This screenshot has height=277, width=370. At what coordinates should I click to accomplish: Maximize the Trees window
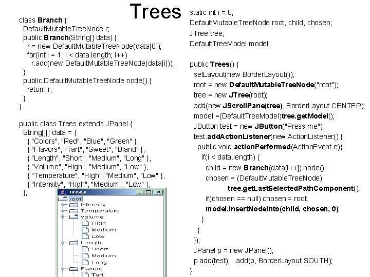(149, 192)
